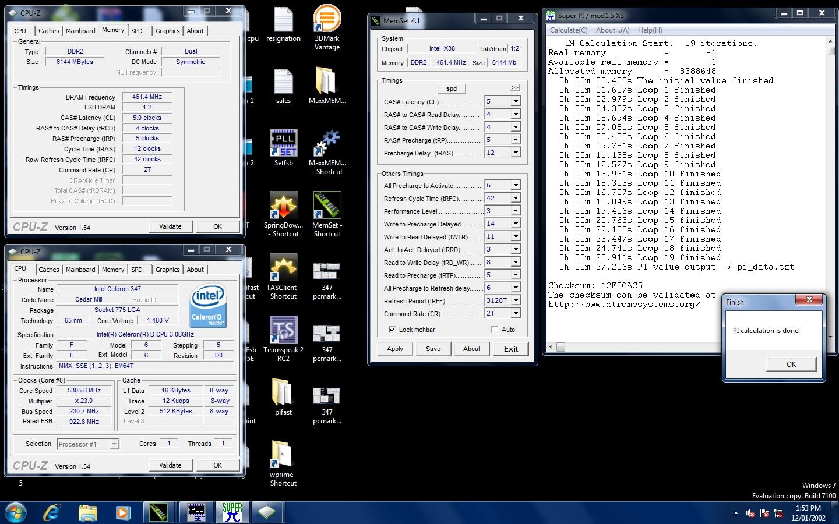Enable the Auto checkbox in MemSet

[x=495, y=330]
